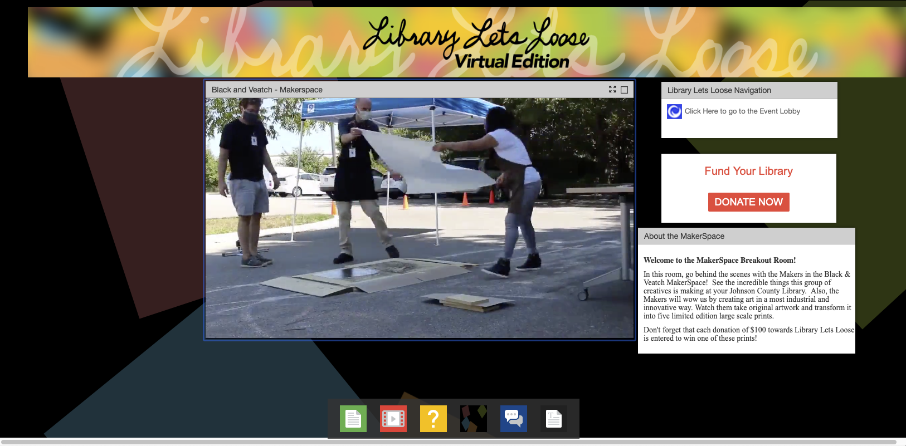Open the black colorful shapes icon
Viewport: 906px width, 446px height.
tap(474, 419)
